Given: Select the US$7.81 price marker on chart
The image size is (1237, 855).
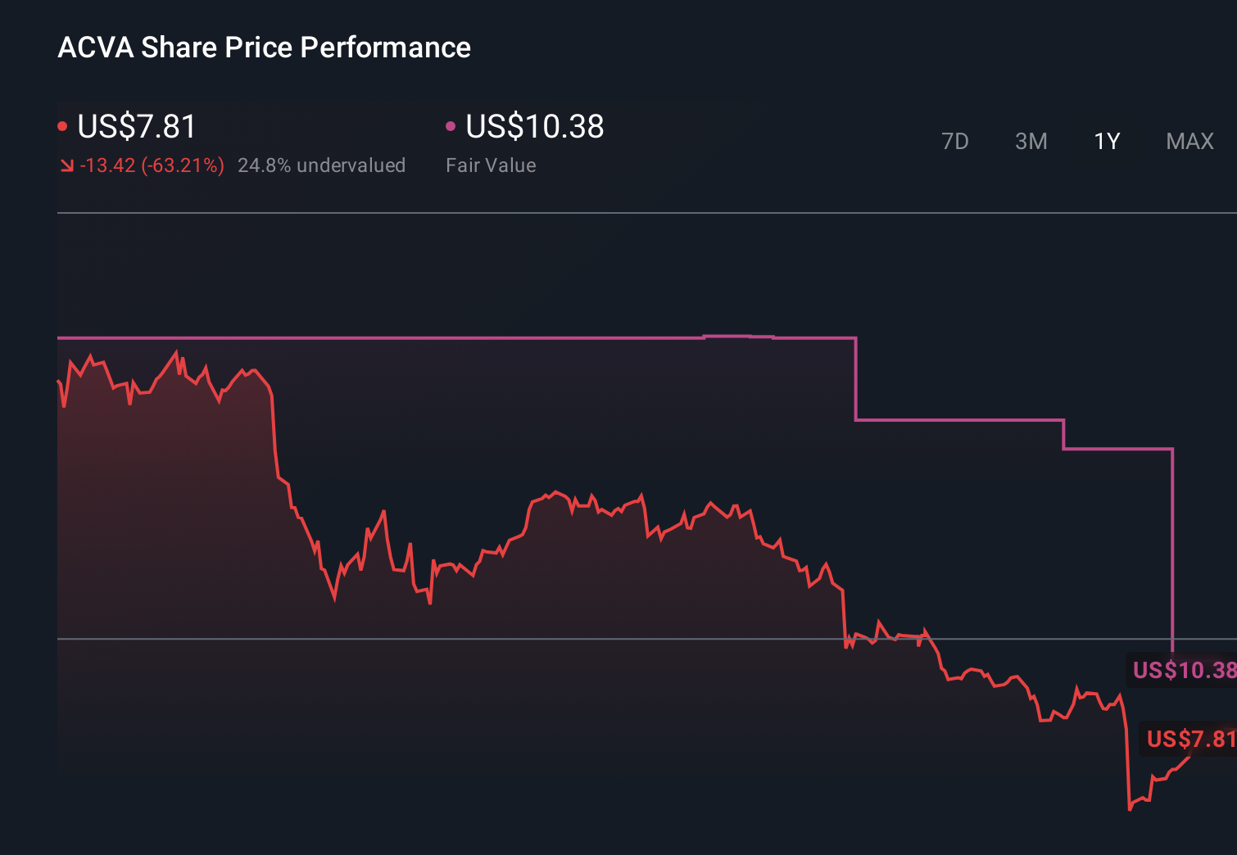Looking at the screenshot, I should (x=1189, y=740).
